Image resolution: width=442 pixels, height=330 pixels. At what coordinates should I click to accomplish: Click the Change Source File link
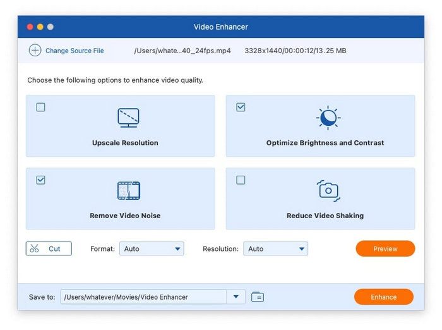75,51
